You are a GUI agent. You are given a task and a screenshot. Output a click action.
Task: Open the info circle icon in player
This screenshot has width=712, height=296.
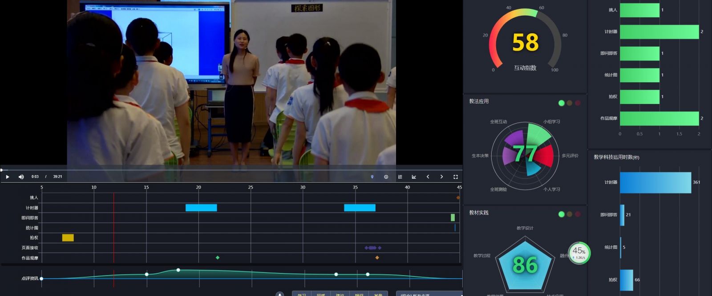386,177
